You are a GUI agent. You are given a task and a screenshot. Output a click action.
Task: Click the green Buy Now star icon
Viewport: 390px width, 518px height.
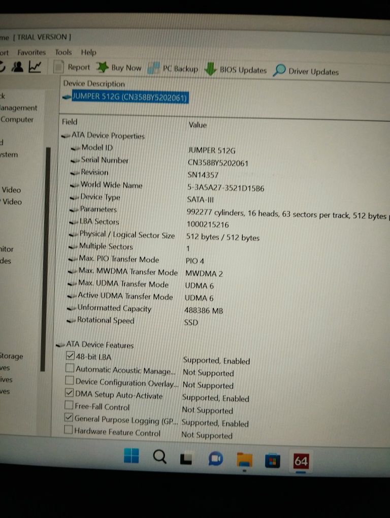point(103,67)
